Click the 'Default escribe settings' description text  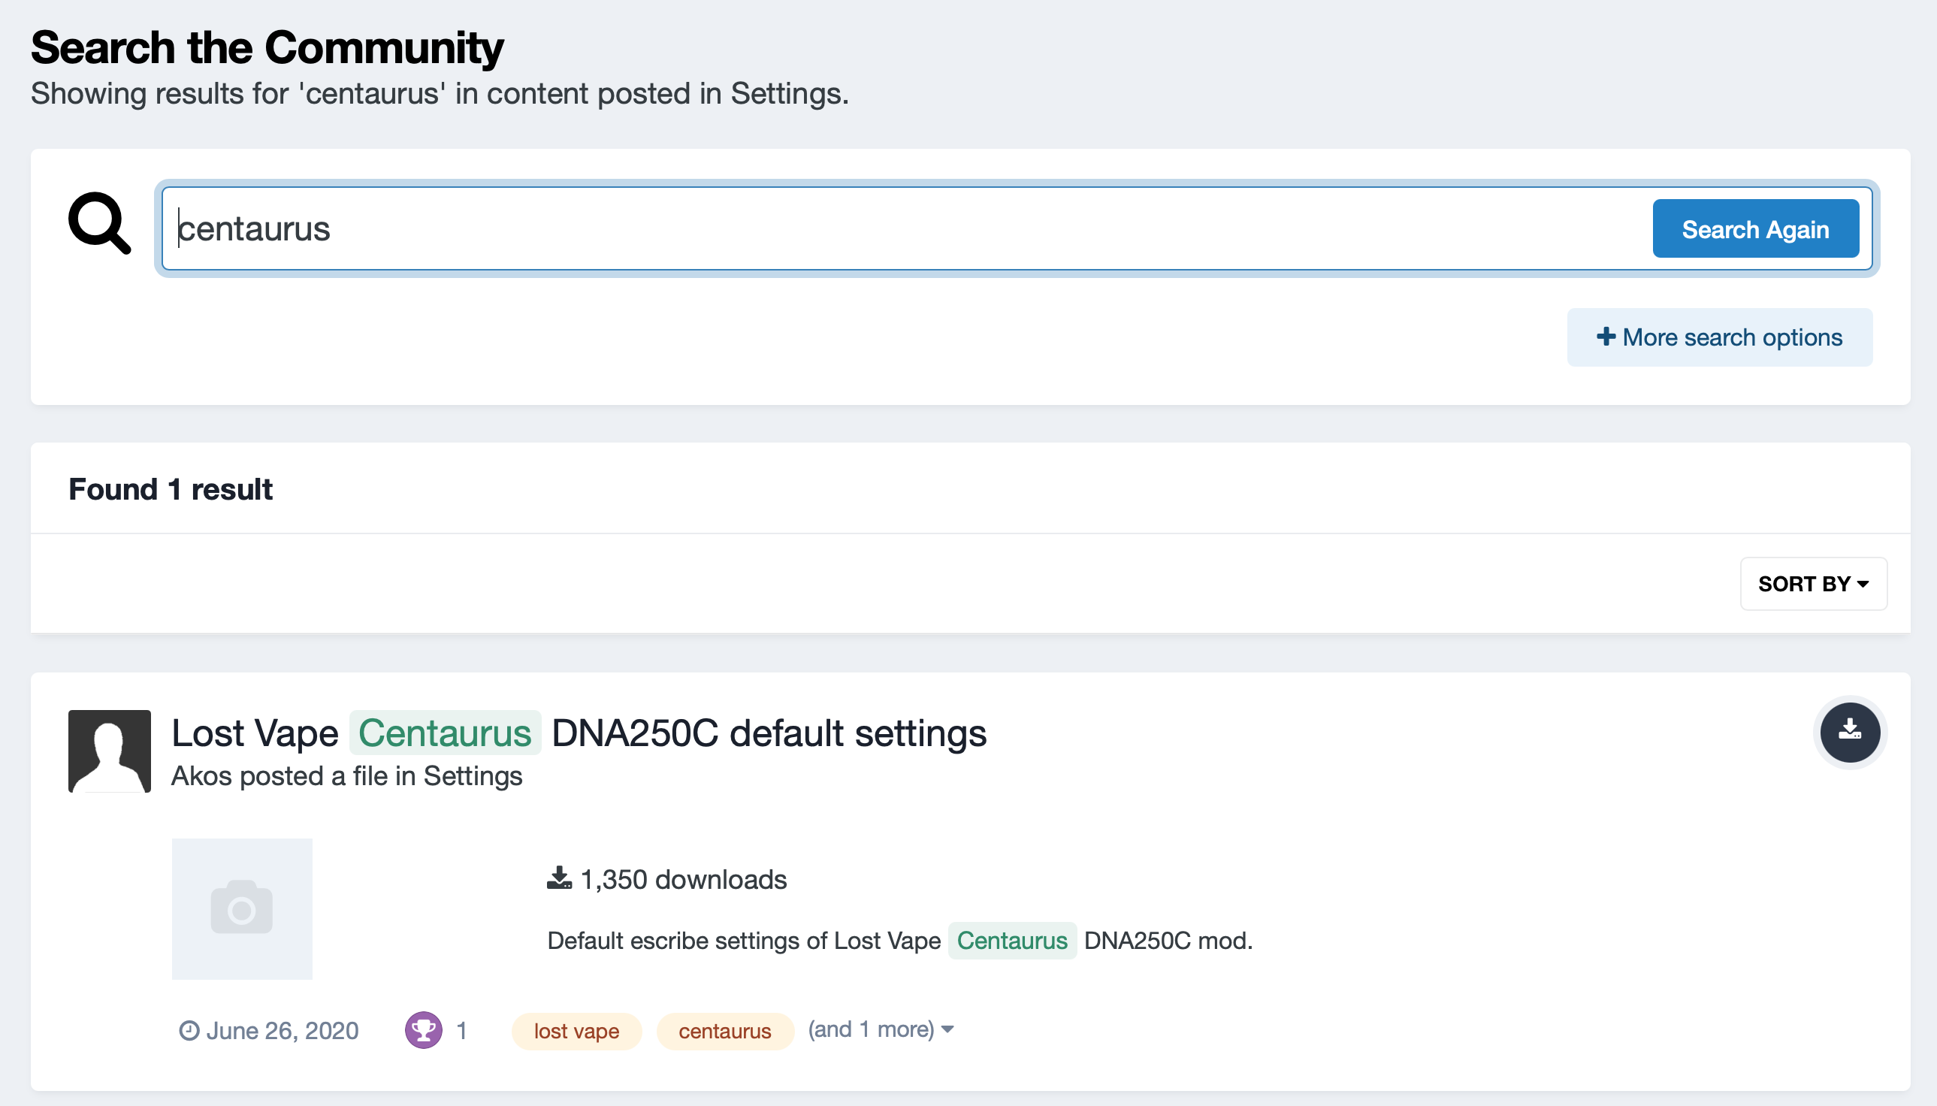tap(899, 941)
